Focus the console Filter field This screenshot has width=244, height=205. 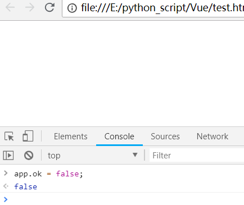point(197,156)
